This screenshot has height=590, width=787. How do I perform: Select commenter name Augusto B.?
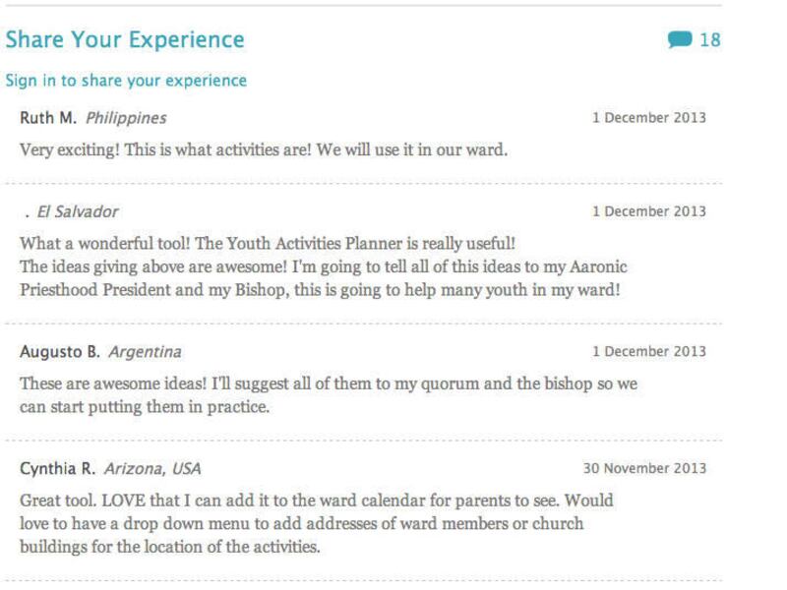(60, 352)
